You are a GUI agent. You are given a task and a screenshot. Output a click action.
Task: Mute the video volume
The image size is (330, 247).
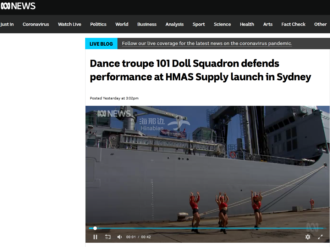120,237
